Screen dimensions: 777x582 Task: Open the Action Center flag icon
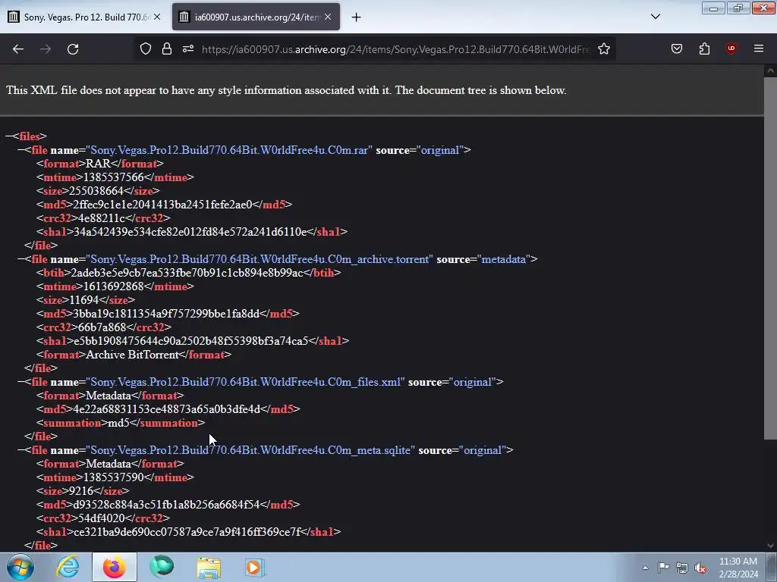click(x=663, y=568)
